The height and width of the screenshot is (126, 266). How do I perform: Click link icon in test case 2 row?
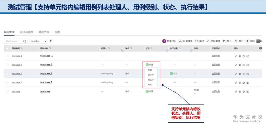coord(236,74)
